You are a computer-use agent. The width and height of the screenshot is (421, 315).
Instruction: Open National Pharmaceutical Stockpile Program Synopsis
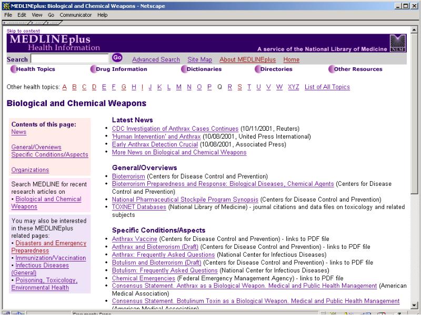185,199
